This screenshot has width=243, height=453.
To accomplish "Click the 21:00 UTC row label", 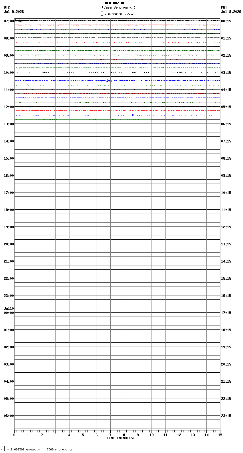I will tap(9, 261).
